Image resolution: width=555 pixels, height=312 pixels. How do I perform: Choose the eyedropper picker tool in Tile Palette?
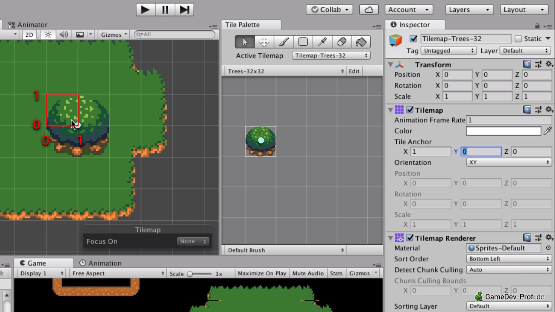(x=322, y=42)
